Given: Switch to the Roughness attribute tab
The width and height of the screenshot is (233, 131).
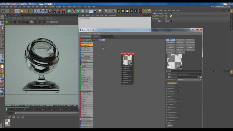Looking at the screenshot, I should coord(180,40).
